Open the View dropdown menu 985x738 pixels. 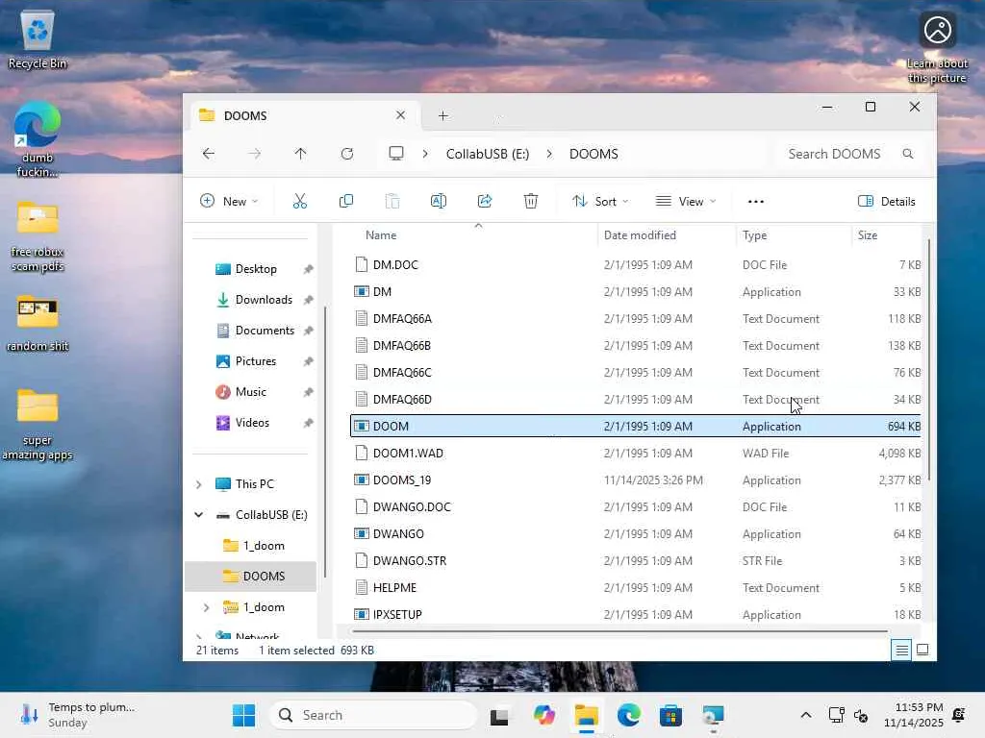[x=685, y=202]
